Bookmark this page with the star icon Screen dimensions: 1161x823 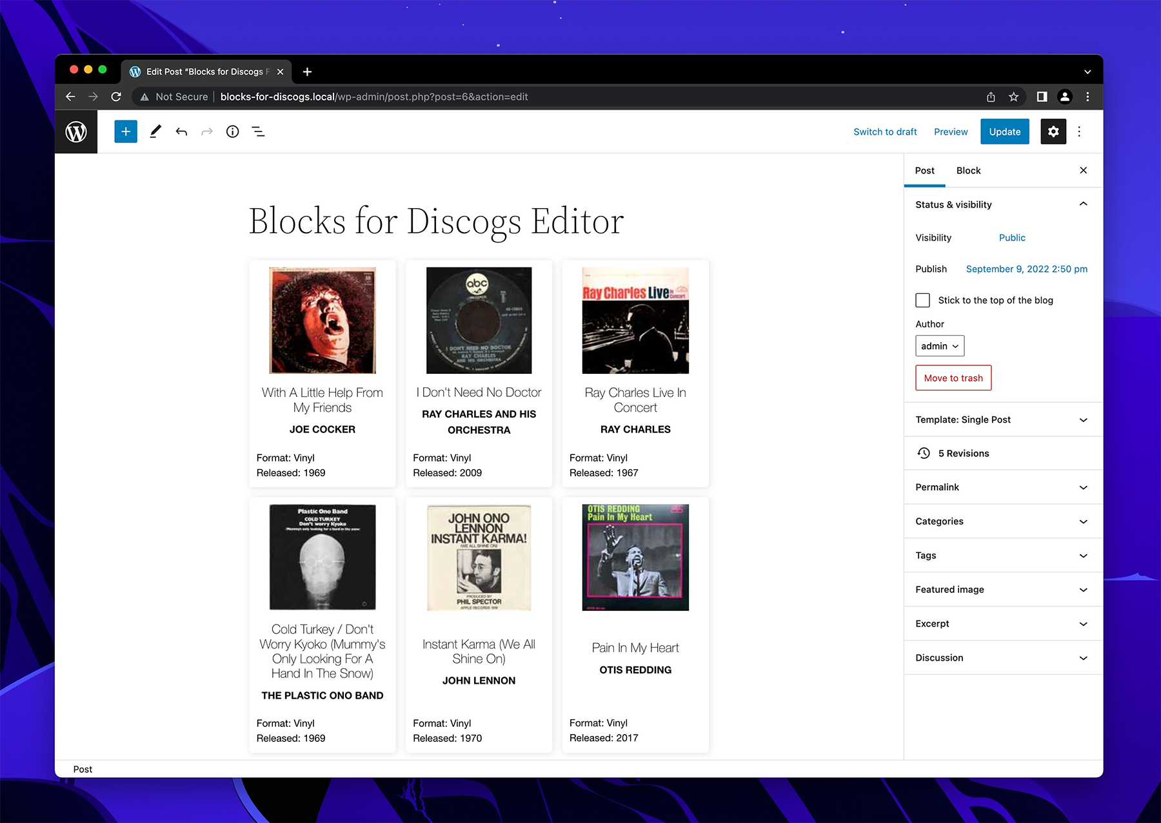[1013, 97]
